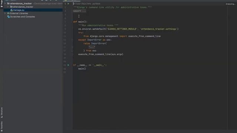Image resolution: width=237 pixels, height=133 pixels.
Task: Click the Scratches and Consoles icon
Action: coord(8,17)
